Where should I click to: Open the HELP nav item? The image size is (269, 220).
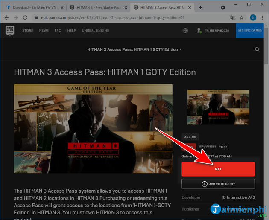(x=72, y=31)
